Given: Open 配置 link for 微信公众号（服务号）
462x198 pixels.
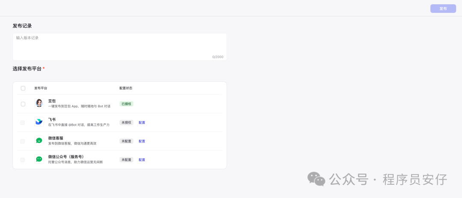Looking at the screenshot, I should click(x=142, y=160).
